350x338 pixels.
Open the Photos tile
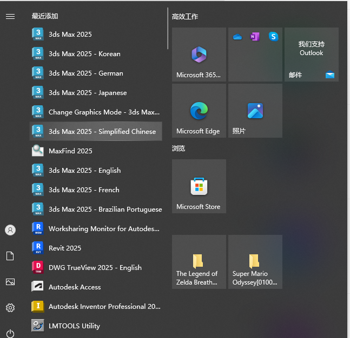tap(255, 111)
